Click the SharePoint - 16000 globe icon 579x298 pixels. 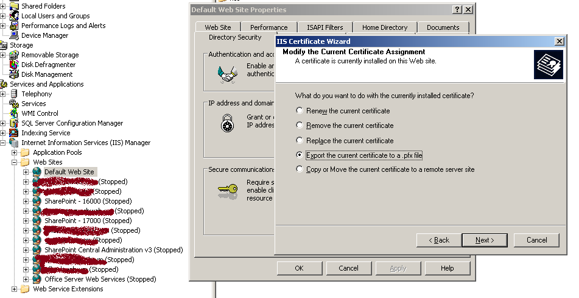pos(37,201)
